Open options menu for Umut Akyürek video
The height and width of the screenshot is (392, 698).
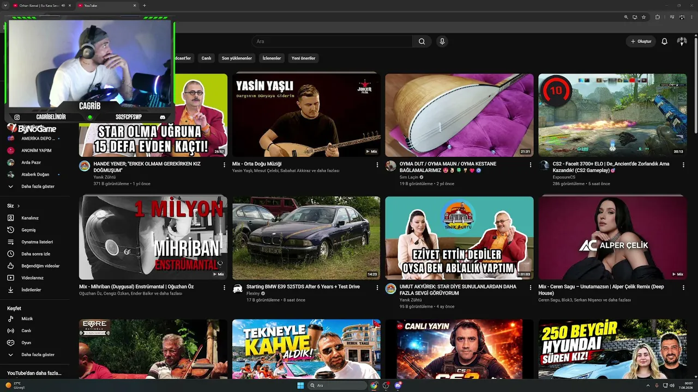[x=530, y=287]
